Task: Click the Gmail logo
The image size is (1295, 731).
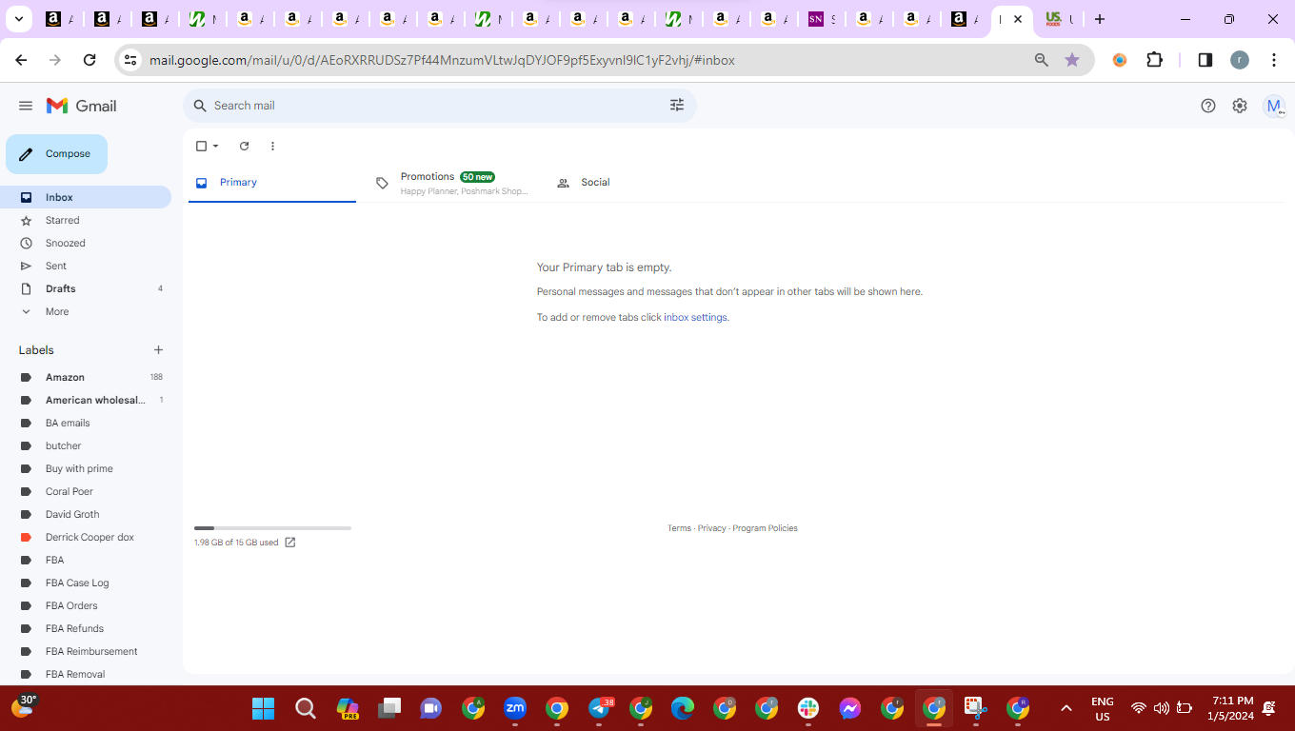Action: [82, 106]
